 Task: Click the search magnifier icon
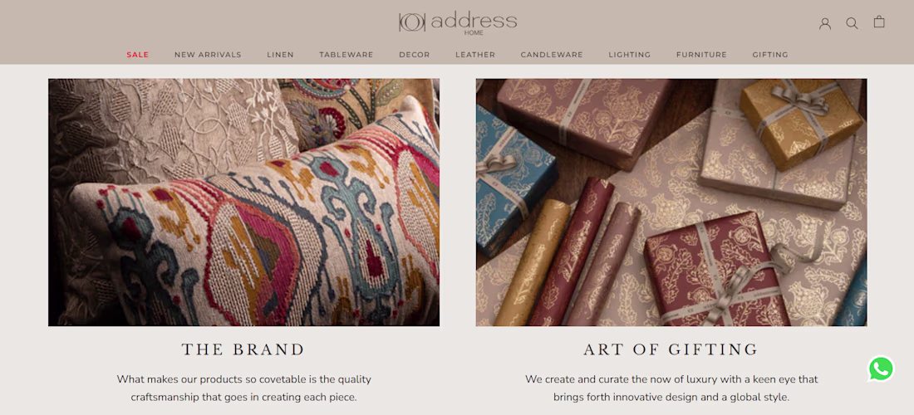pyautogui.click(x=853, y=23)
